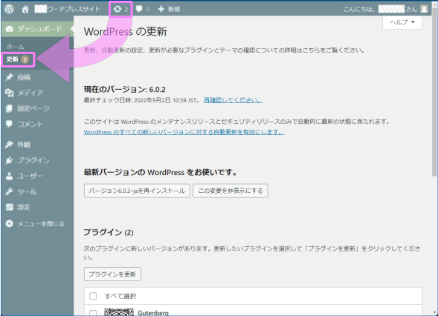Enable auto-updates for all new versions link
The height and width of the screenshot is (316, 438).
[x=184, y=132]
